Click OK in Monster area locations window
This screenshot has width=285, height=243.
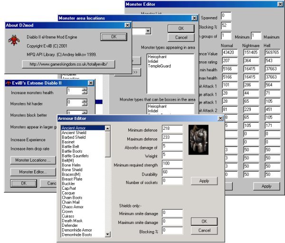coord(181,29)
